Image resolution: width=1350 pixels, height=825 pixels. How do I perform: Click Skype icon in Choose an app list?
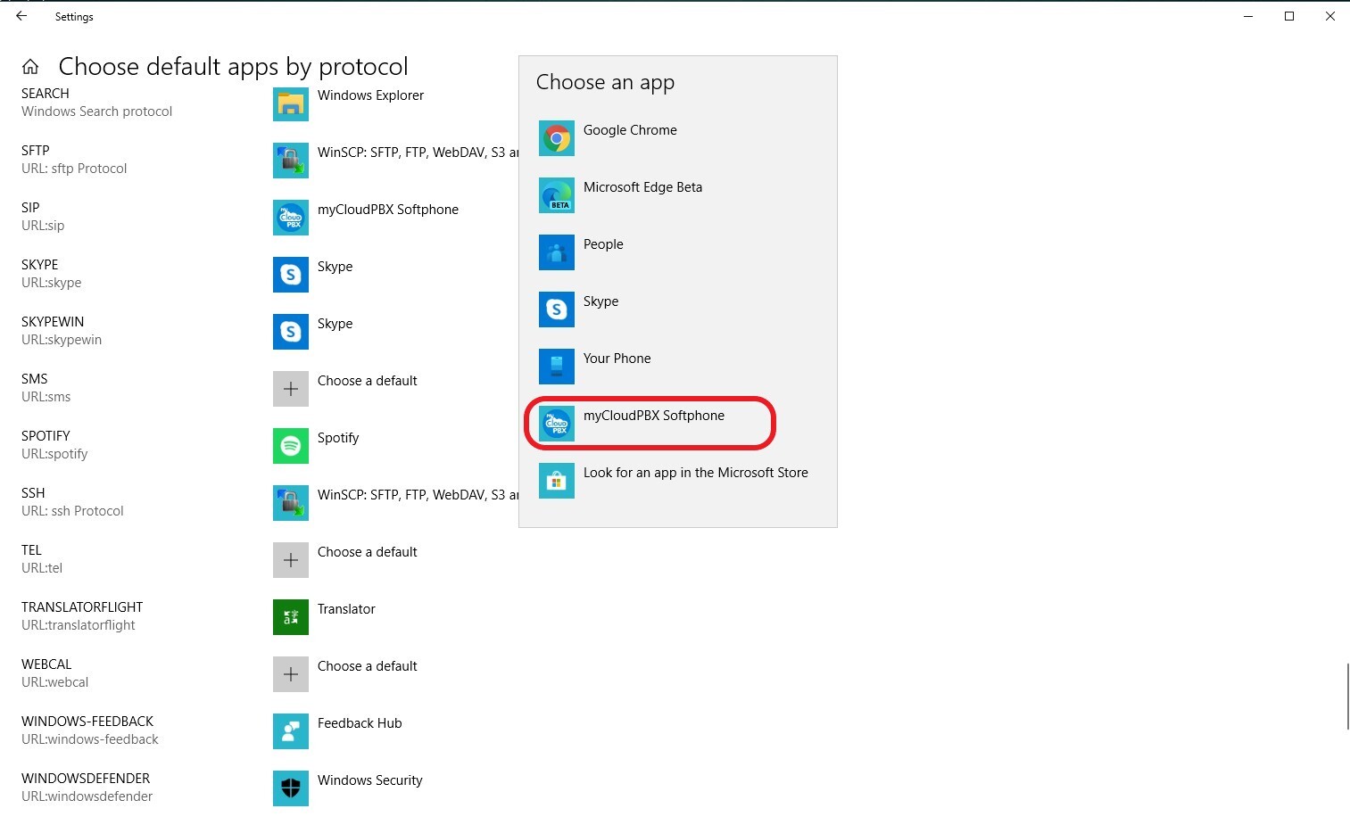(557, 309)
